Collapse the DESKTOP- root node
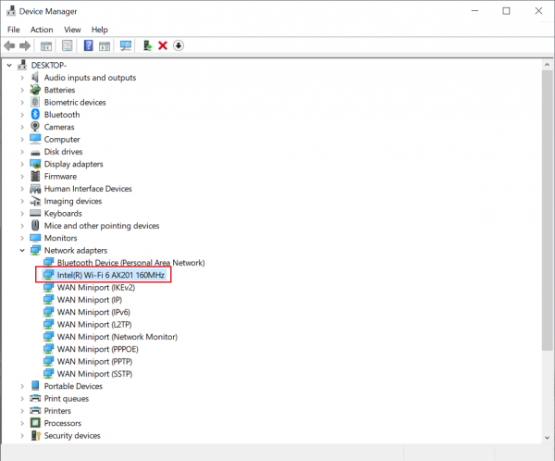555x461 pixels. pos(9,65)
